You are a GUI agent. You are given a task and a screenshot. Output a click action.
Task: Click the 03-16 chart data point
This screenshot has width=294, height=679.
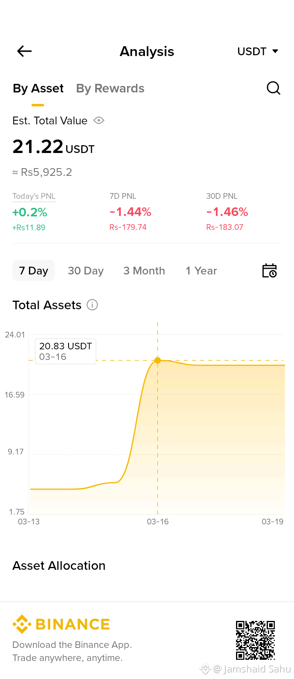pos(158,360)
